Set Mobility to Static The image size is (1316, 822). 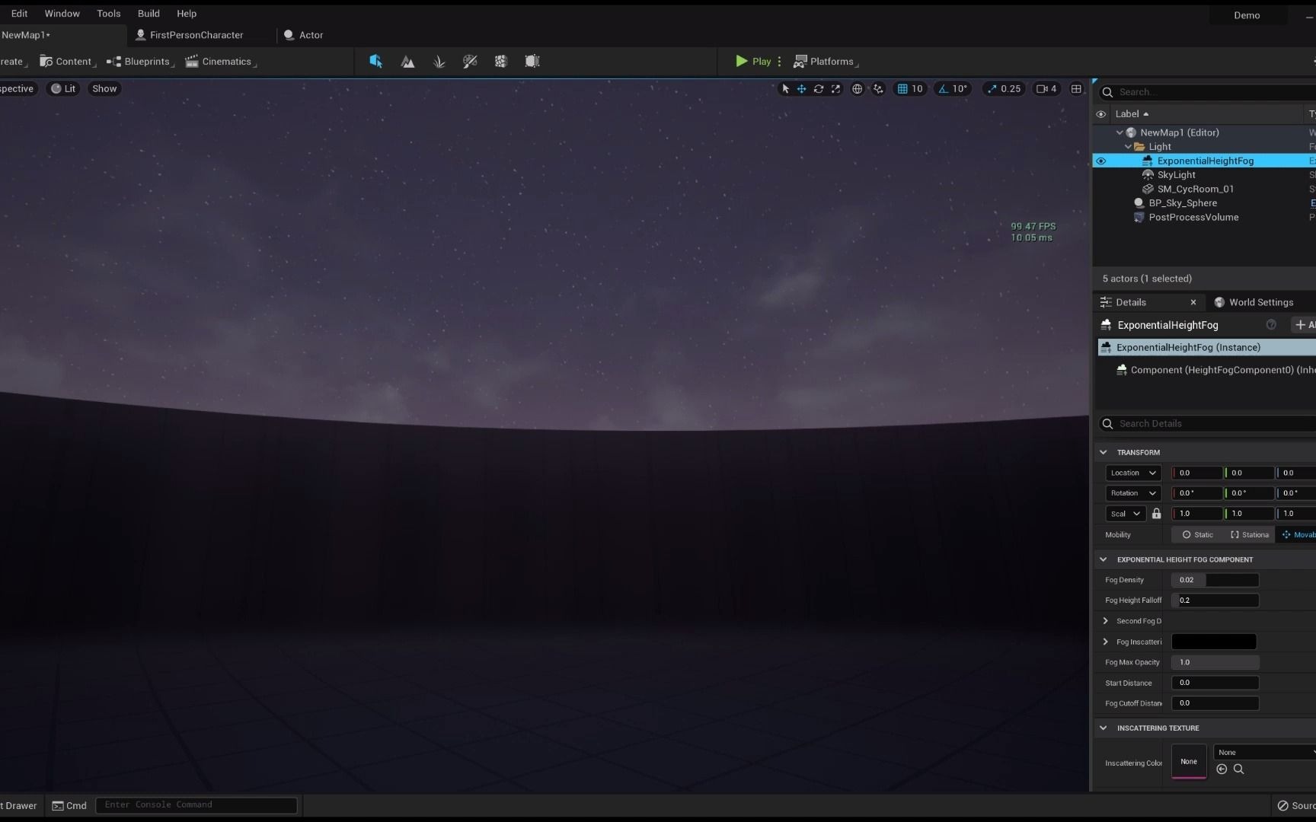coord(1196,535)
